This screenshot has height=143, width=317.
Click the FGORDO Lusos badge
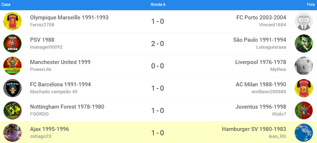(12, 110)
